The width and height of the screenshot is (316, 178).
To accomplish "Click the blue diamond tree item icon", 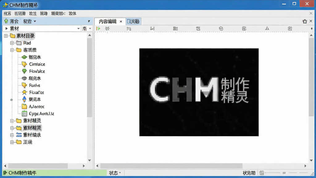I will (x=24, y=99).
